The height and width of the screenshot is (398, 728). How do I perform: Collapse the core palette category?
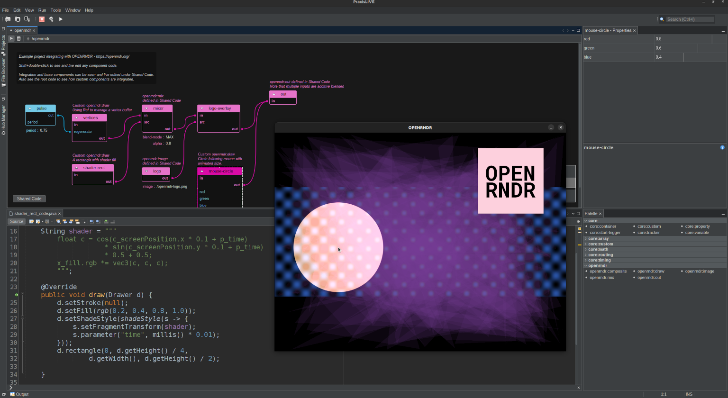pyautogui.click(x=586, y=221)
